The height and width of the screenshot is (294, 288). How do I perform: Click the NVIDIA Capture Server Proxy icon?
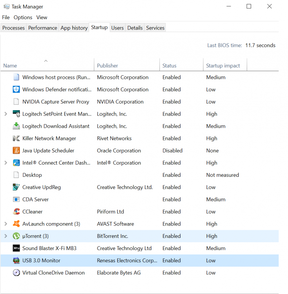point(16,102)
